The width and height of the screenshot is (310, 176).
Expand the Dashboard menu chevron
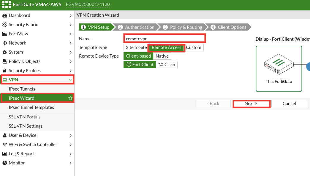pos(71,15)
